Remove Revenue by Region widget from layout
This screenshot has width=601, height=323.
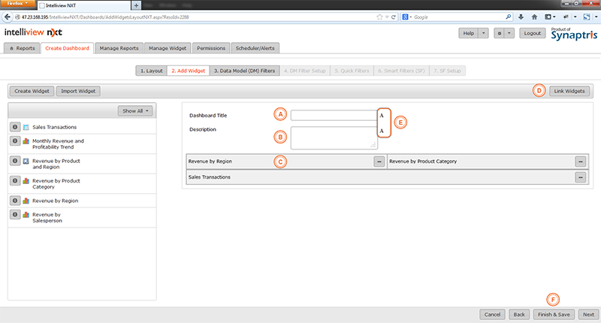(x=379, y=161)
